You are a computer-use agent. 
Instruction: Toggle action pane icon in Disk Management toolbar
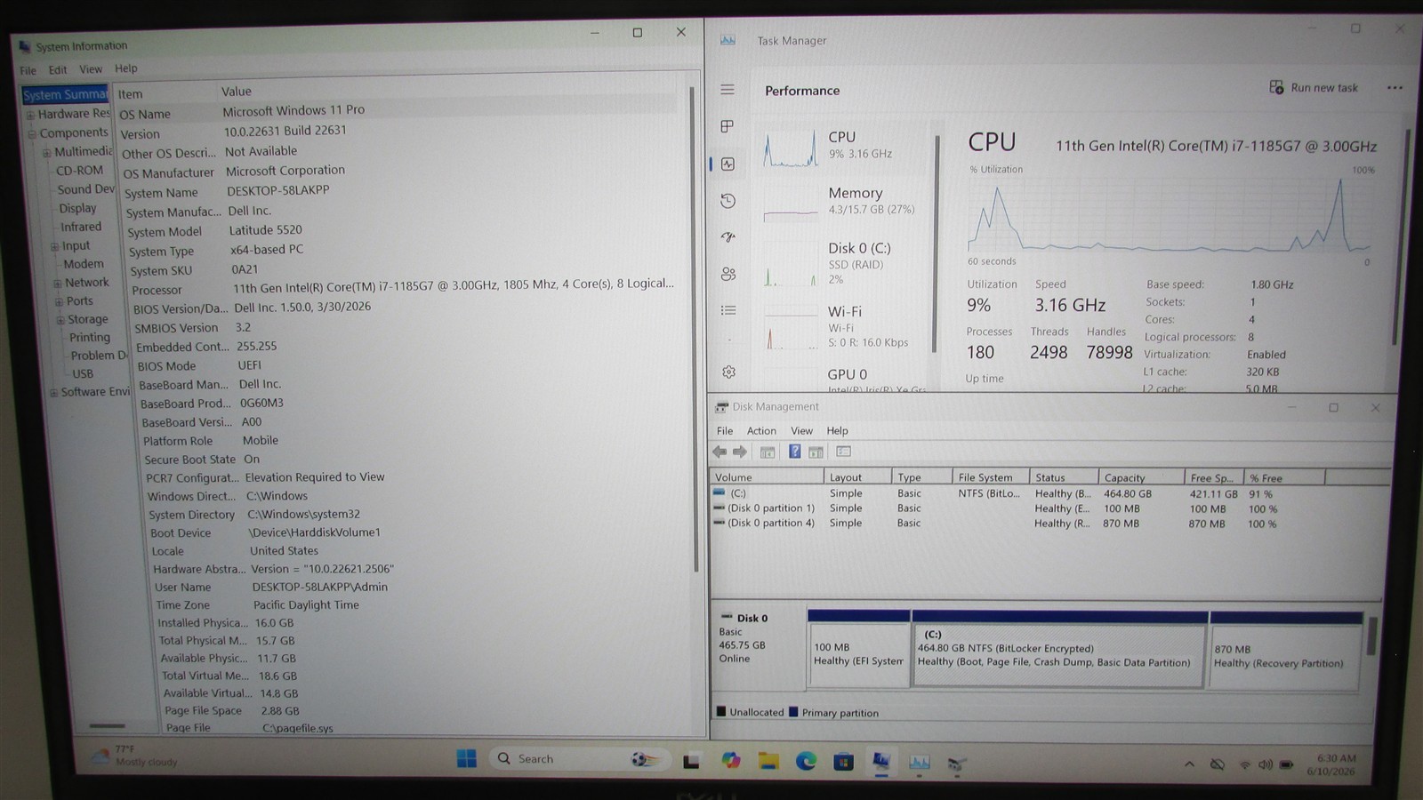click(x=816, y=452)
